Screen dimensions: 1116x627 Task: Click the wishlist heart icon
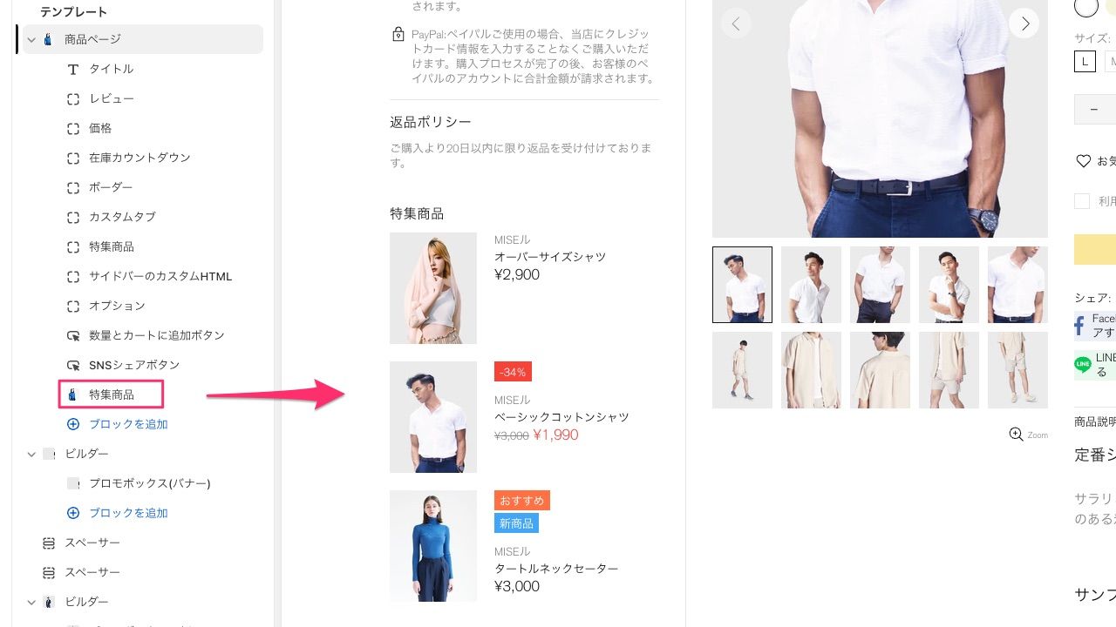coord(1083,161)
